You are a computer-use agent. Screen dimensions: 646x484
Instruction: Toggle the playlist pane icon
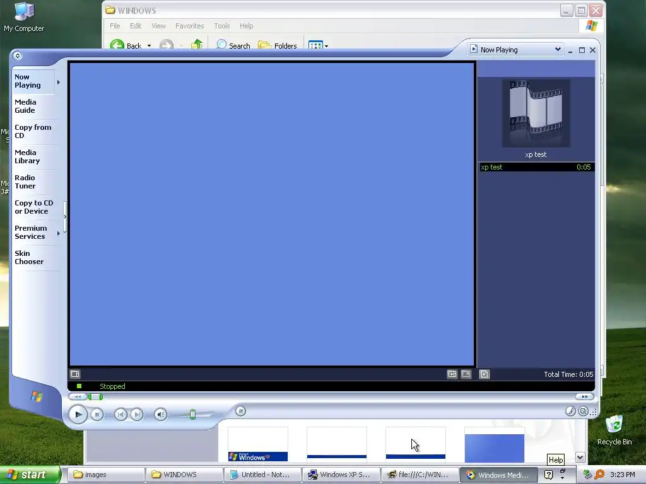pos(484,374)
